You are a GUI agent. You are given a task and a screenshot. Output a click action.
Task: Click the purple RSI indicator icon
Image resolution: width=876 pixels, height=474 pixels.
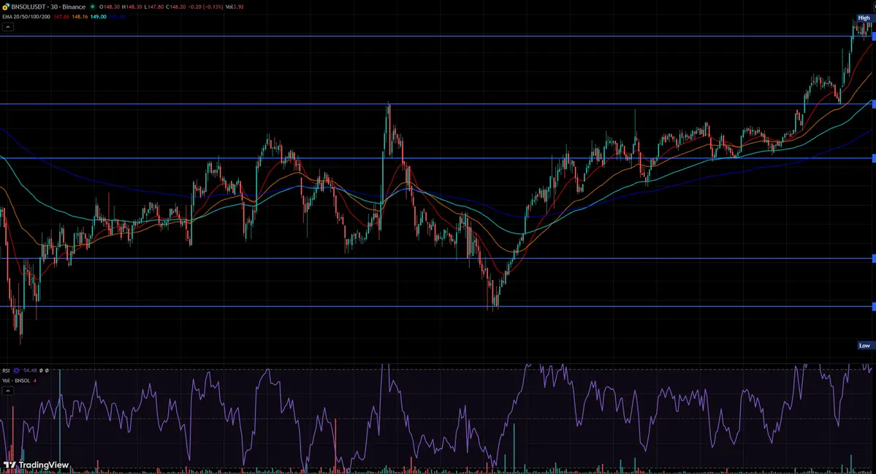coord(16,370)
